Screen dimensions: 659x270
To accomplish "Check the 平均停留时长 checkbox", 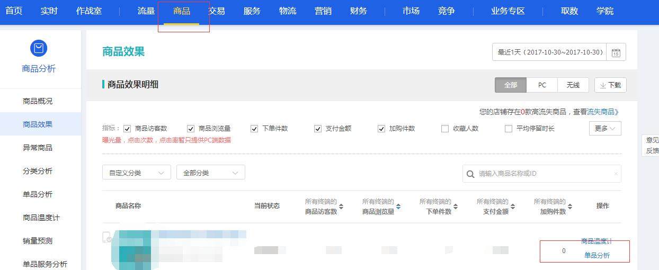I will click(509, 129).
